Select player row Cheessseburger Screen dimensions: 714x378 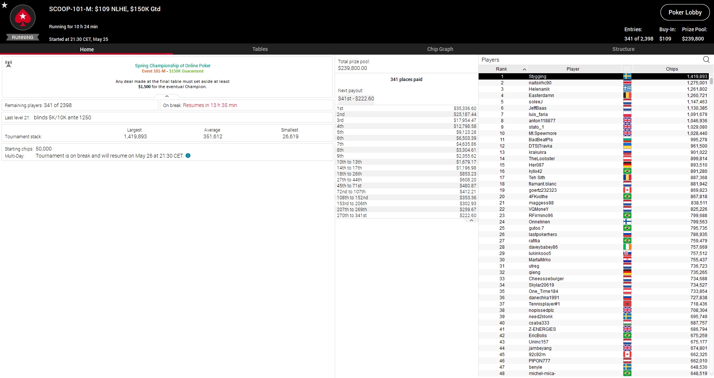[594, 279]
